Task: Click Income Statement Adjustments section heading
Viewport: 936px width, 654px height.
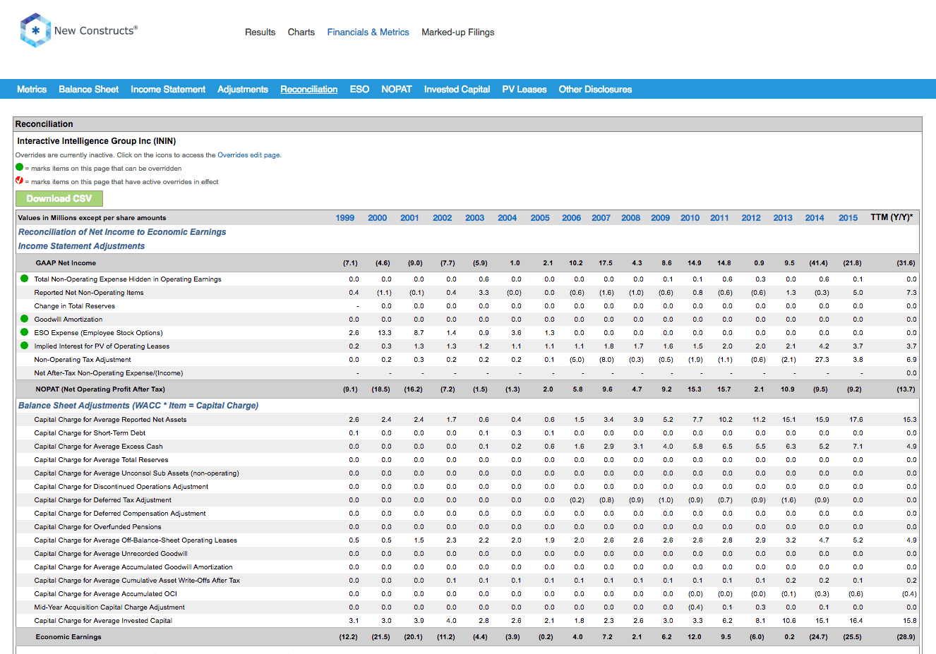Action: (81, 246)
